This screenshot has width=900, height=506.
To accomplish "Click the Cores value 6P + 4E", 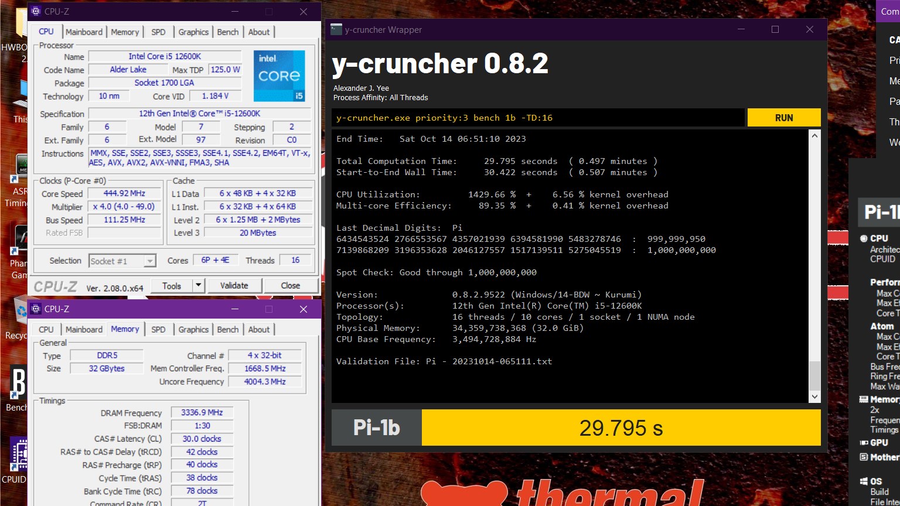I will pos(216,260).
